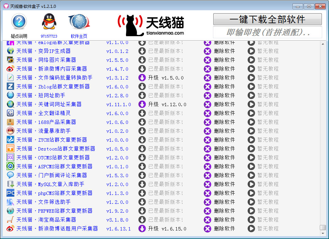This screenshot has height=239, width=329.
Task: Open 天线猫 · 网络图片采集器 entry
Action: pyautogui.click(x=46, y=60)
